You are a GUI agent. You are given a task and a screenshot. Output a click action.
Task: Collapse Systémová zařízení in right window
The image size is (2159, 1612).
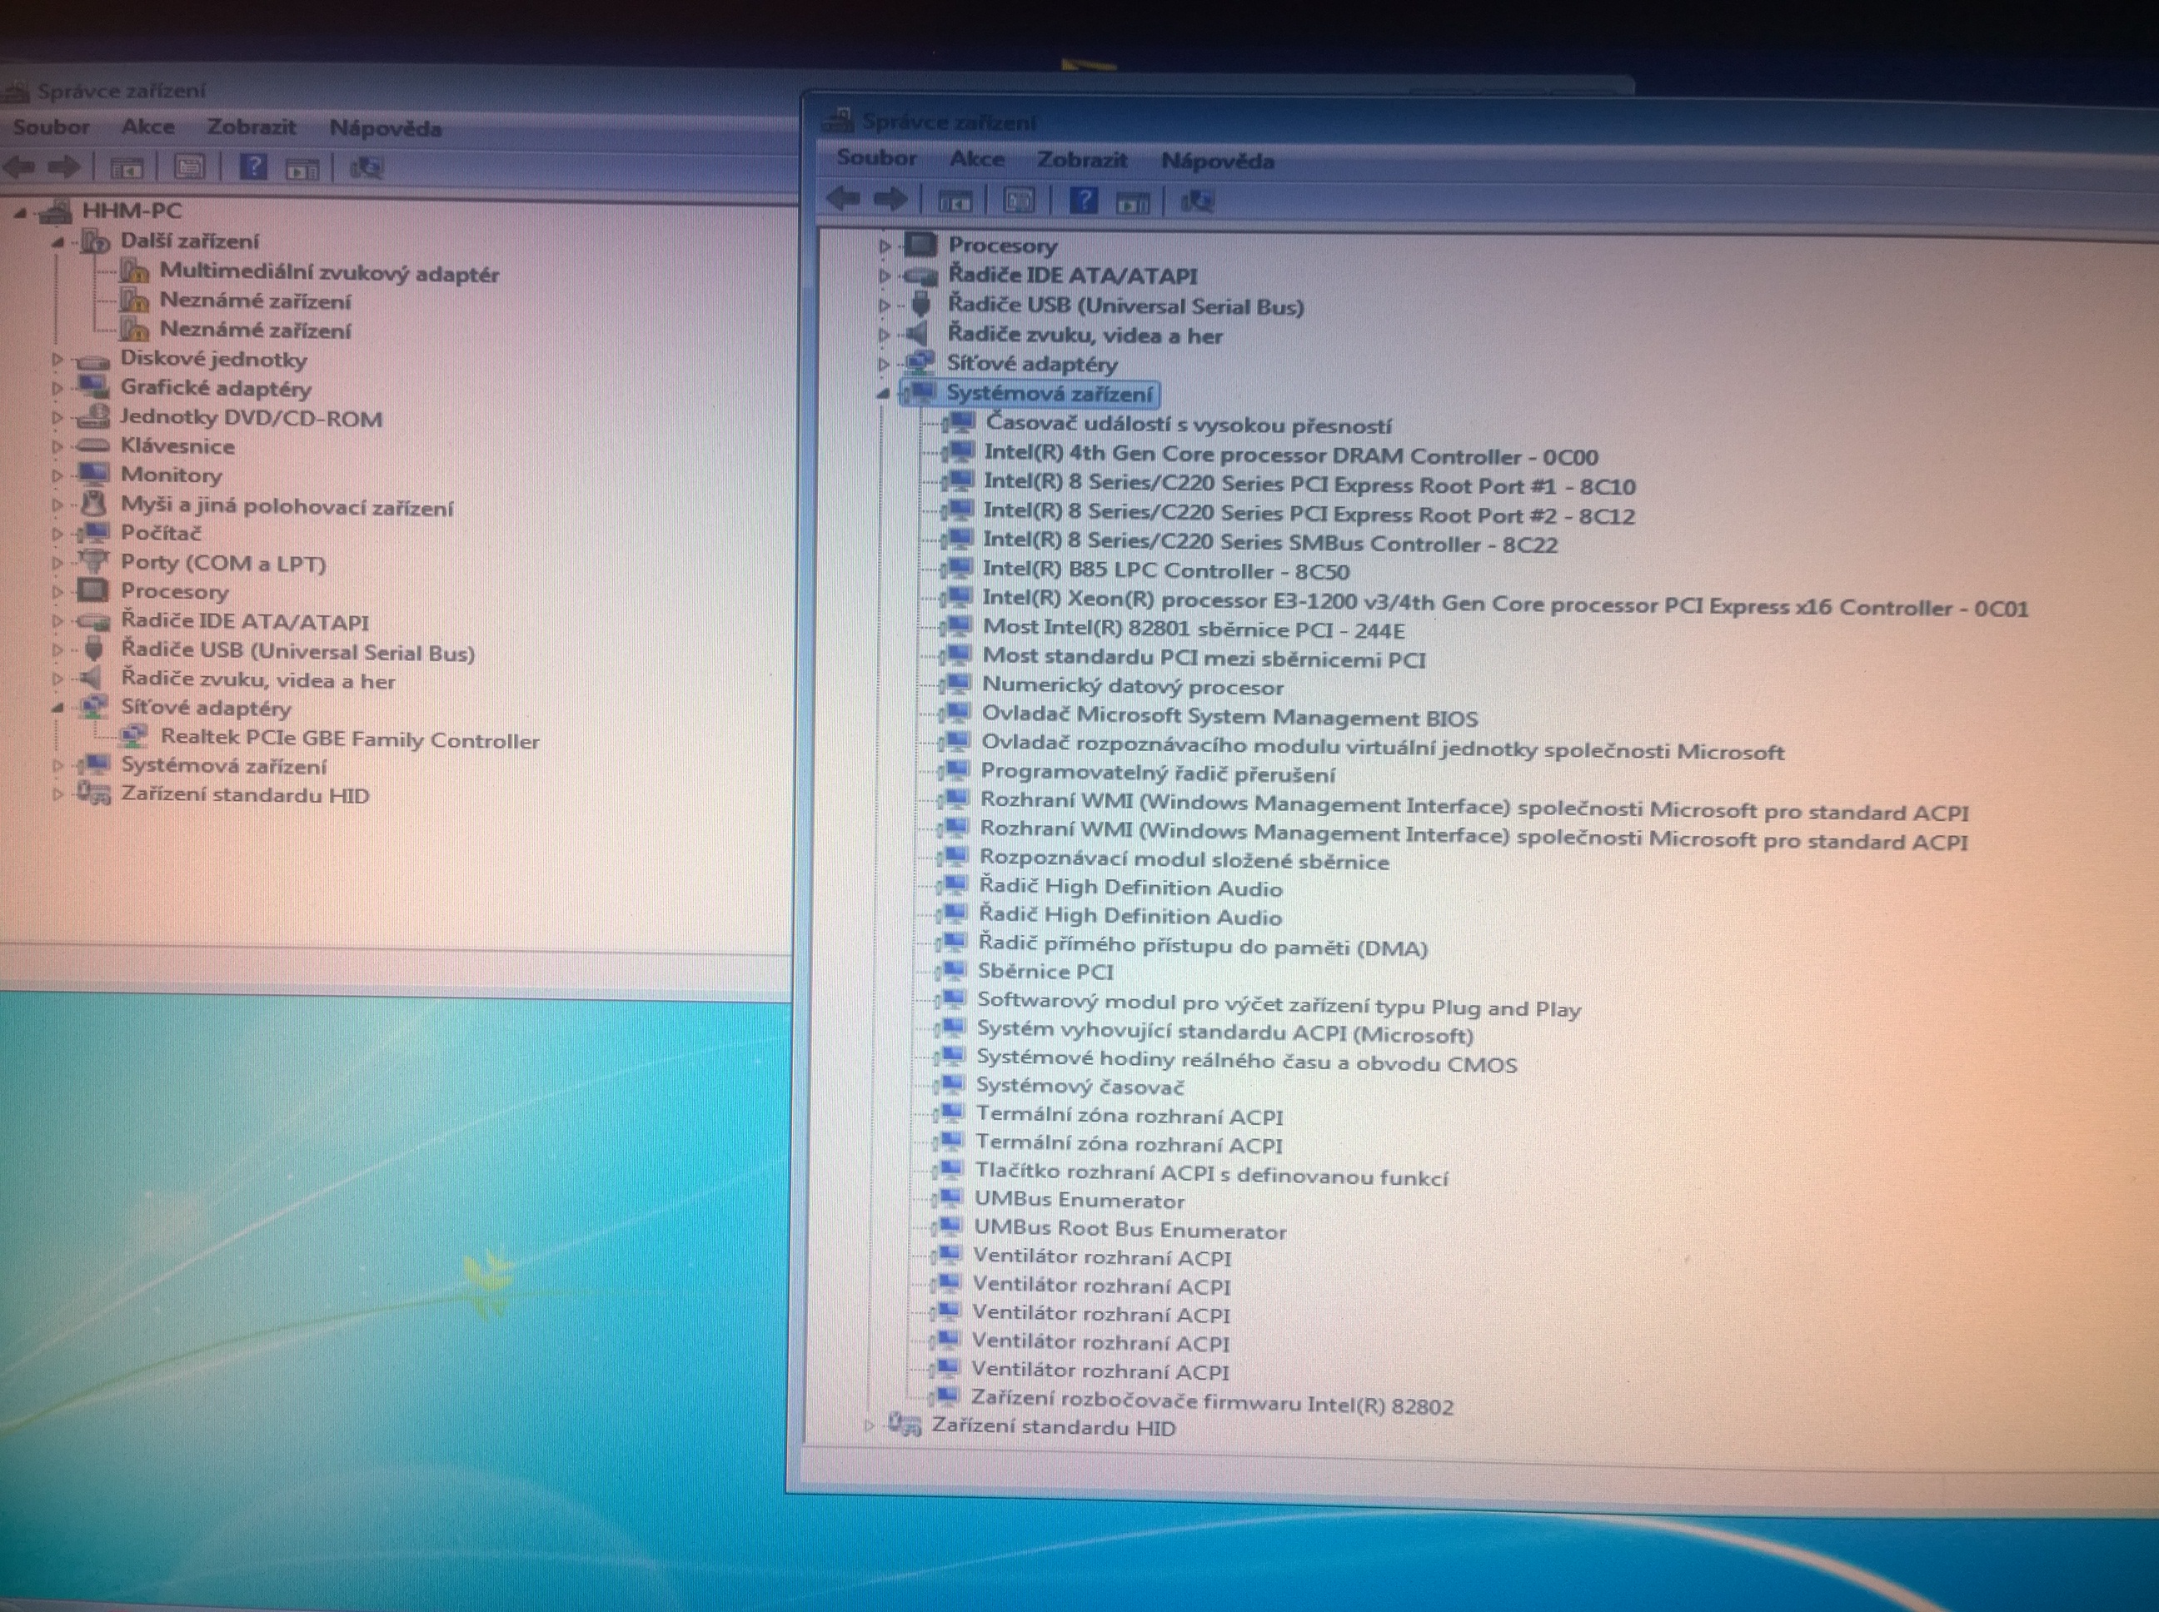(882, 394)
